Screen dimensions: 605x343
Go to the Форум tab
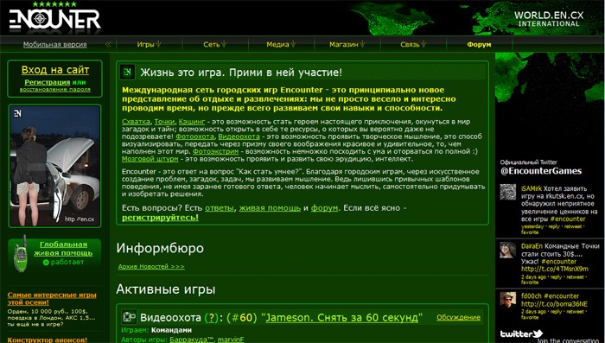coord(479,44)
